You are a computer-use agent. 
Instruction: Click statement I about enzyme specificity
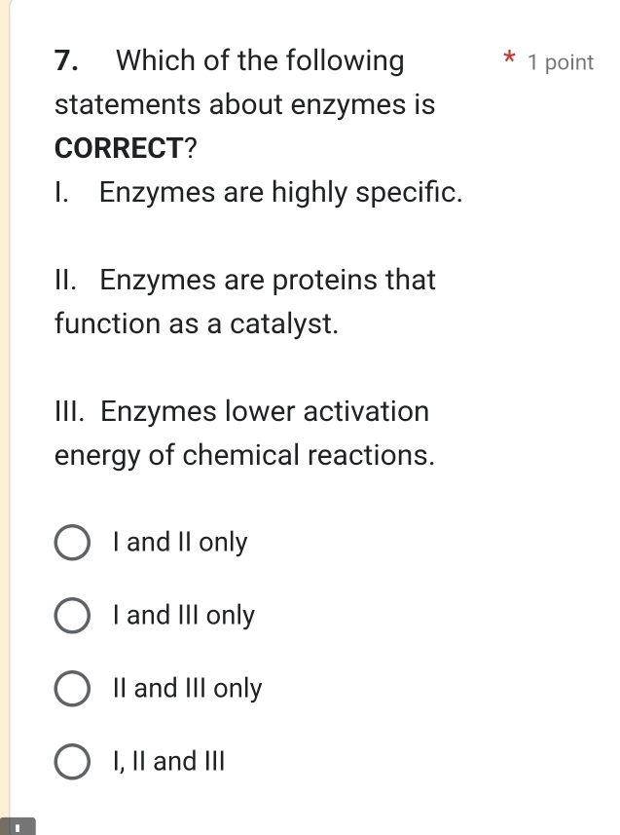click(258, 193)
